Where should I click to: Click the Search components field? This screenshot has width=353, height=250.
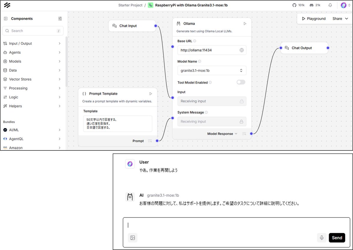(33, 31)
